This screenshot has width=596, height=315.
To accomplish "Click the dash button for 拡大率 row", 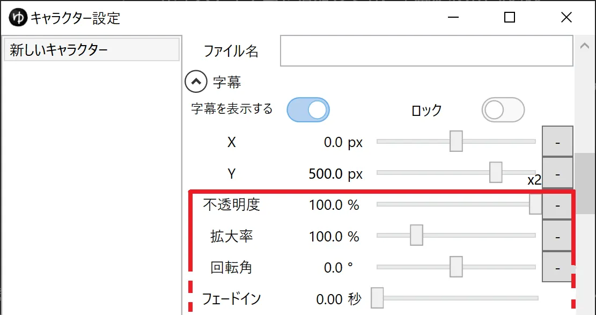I will click(x=557, y=236).
